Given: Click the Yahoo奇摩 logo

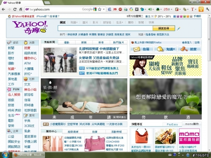Looking at the screenshot, I should 30,27.
